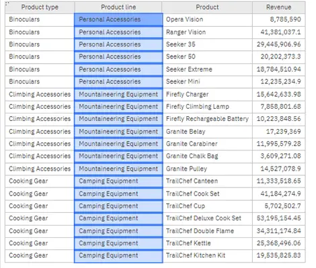The width and height of the screenshot is (316, 268).
Task: Click Personal Accessories in the Seeker Mini row
Action: (x=118, y=81)
